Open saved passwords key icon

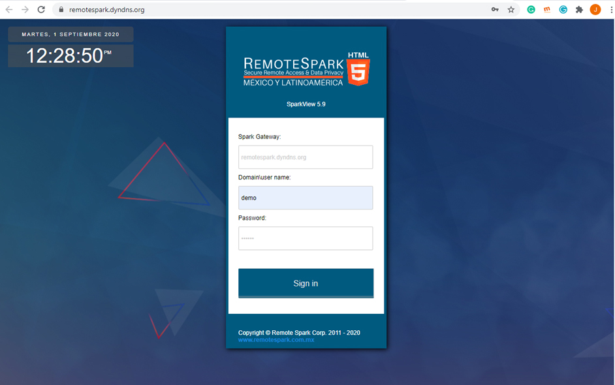click(x=495, y=10)
